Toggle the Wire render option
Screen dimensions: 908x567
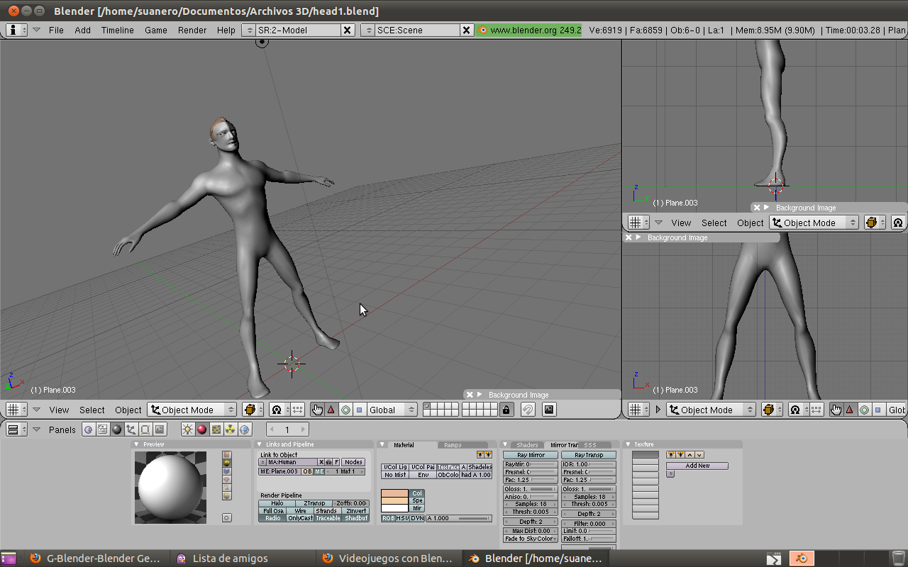coord(300,510)
